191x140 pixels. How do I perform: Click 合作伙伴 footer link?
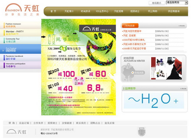coord(39,123)
